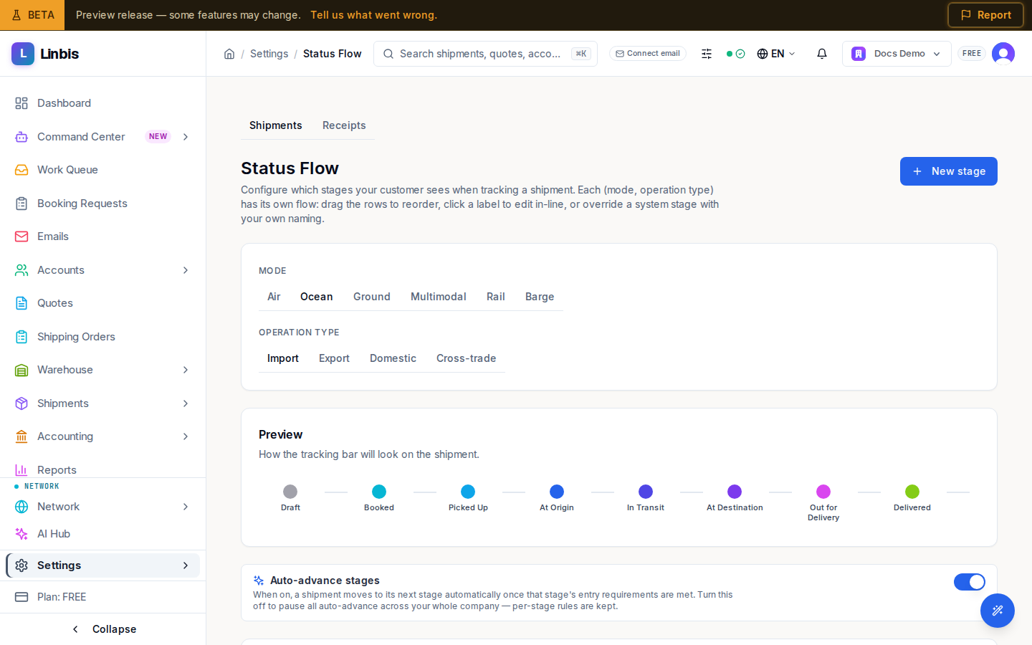Click the Booking Requests clipboard icon
1032x645 pixels.
21,204
